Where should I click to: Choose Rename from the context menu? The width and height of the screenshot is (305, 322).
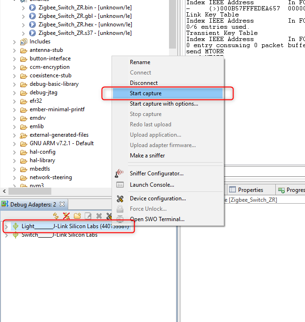168,62
